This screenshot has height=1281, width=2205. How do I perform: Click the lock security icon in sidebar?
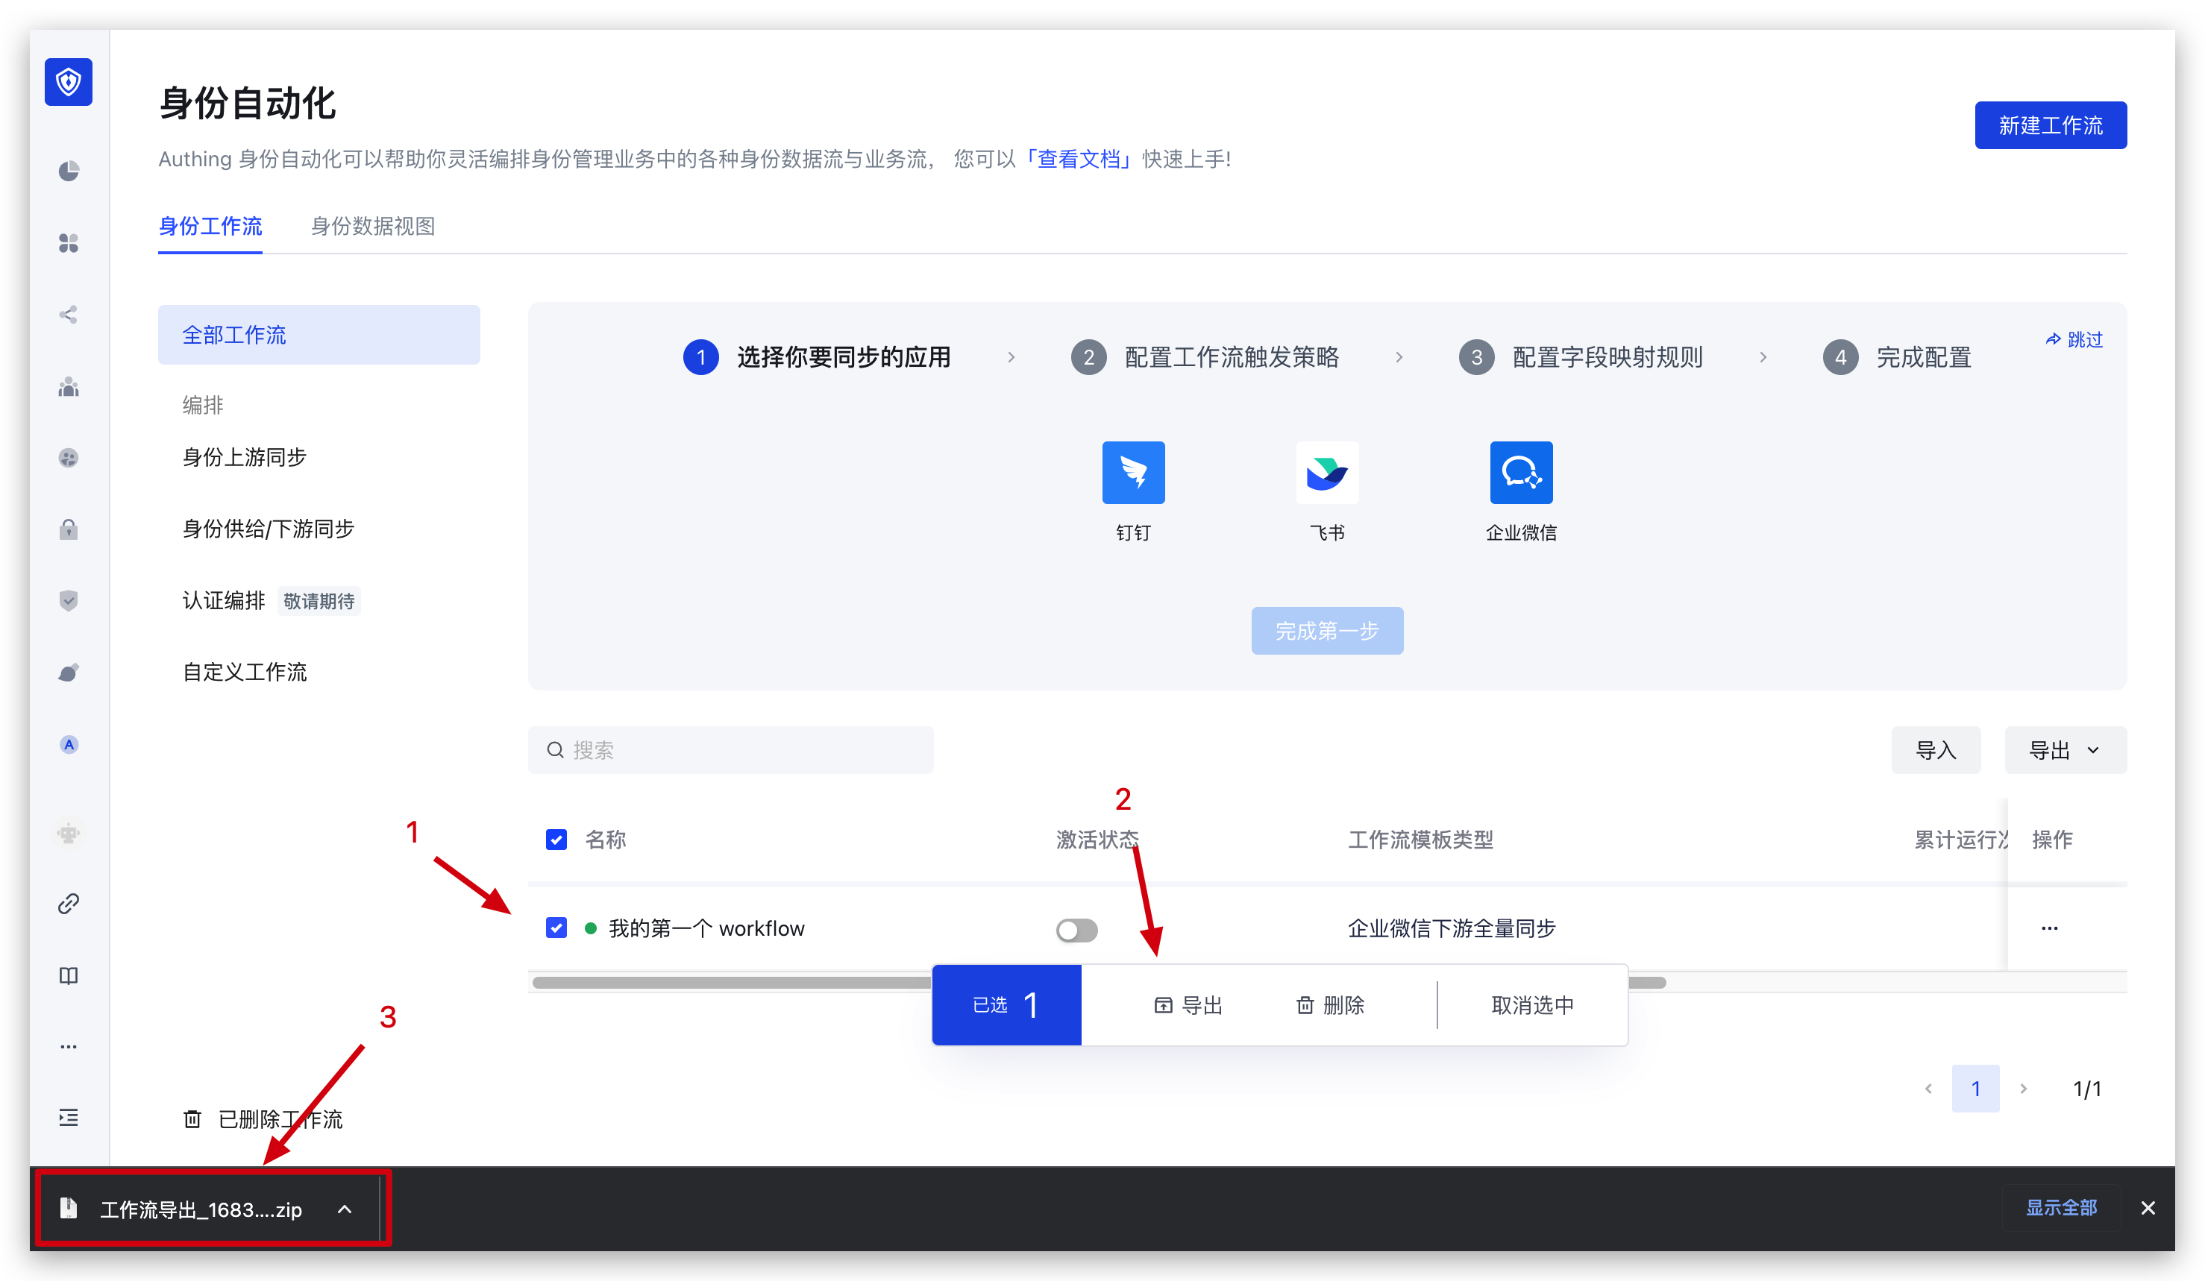(68, 529)
